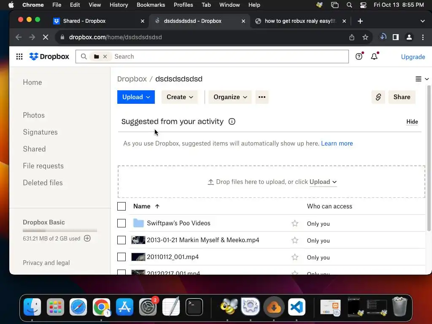The image size is (432, 324).
Task: Sort by the Name column header
Action: pos(146,206)
